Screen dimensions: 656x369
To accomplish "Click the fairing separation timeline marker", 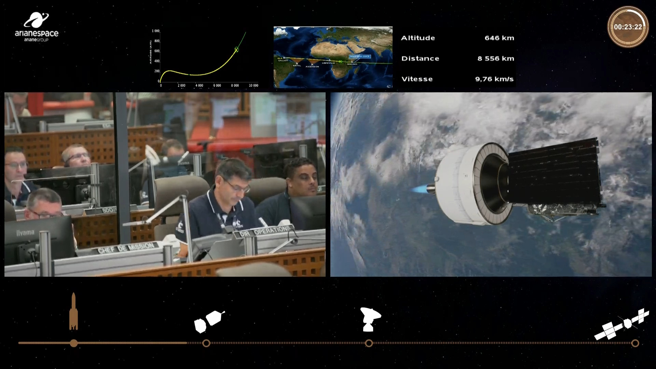I will 206,343.
